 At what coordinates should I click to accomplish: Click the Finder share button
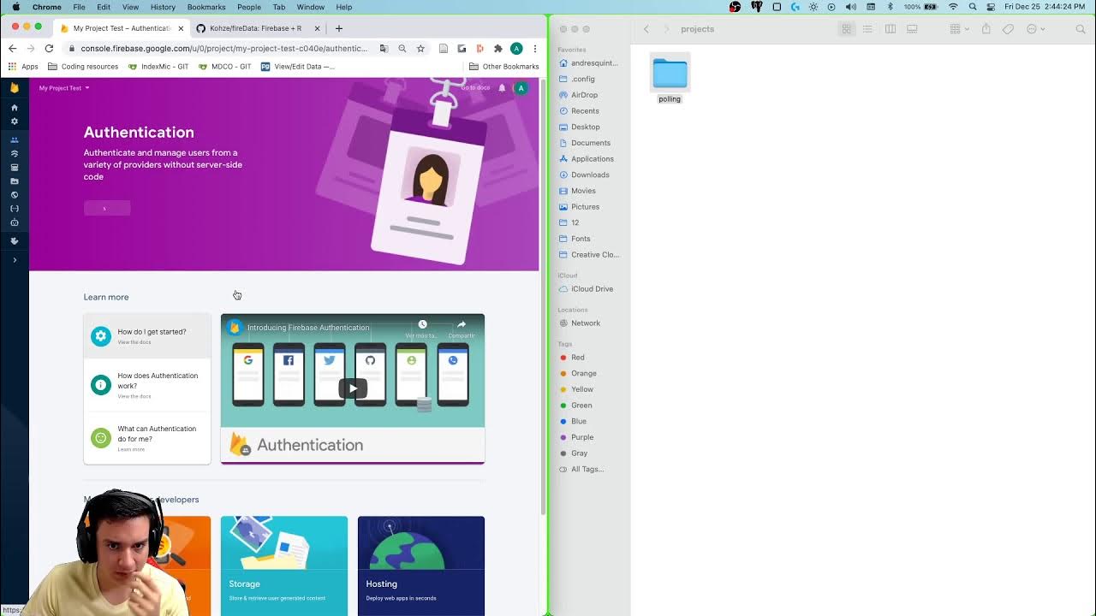pyautogui.click(x=986, y=29)
